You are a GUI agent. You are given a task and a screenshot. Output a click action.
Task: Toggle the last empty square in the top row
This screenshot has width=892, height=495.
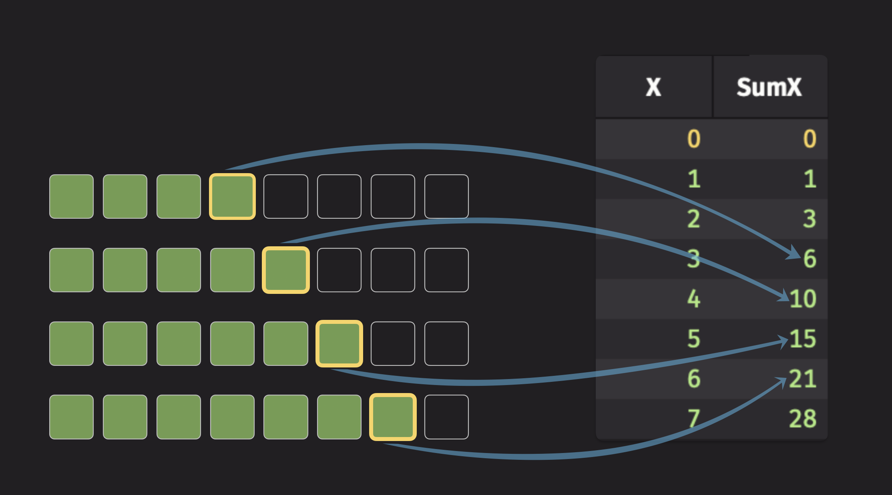(447, 196)
